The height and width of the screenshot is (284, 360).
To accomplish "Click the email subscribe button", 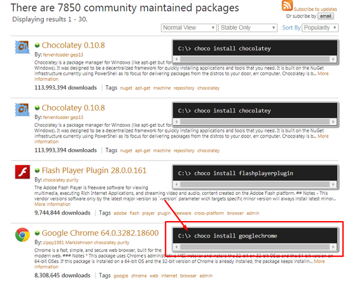I will 326,16.
